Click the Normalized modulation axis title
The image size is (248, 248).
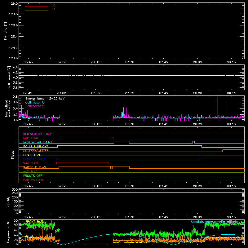[8, 108]
